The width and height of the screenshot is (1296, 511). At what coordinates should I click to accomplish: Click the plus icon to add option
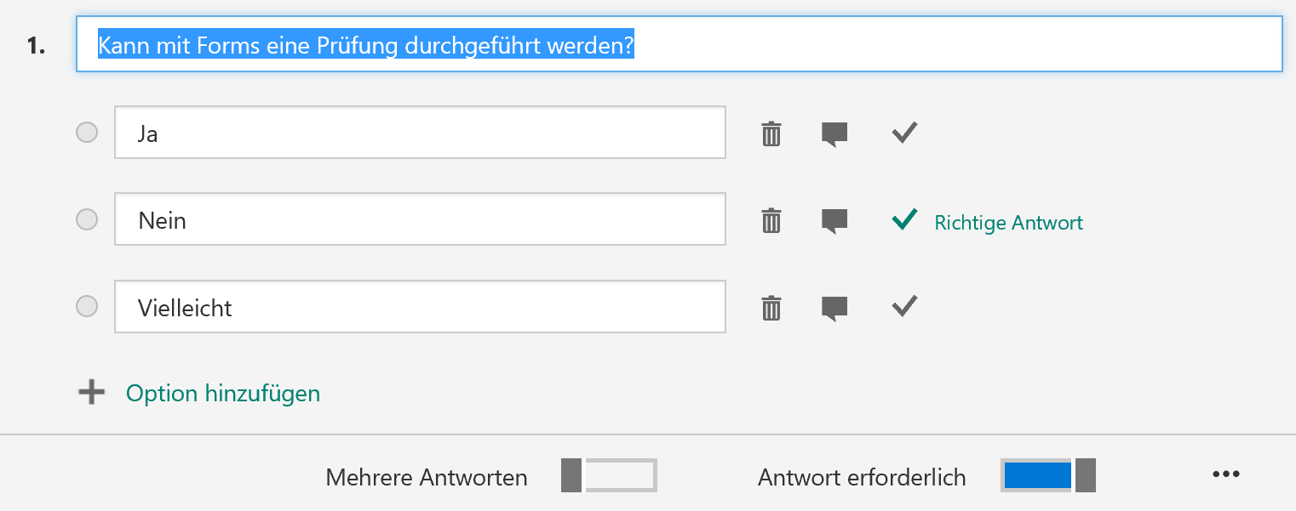(91, 392)
